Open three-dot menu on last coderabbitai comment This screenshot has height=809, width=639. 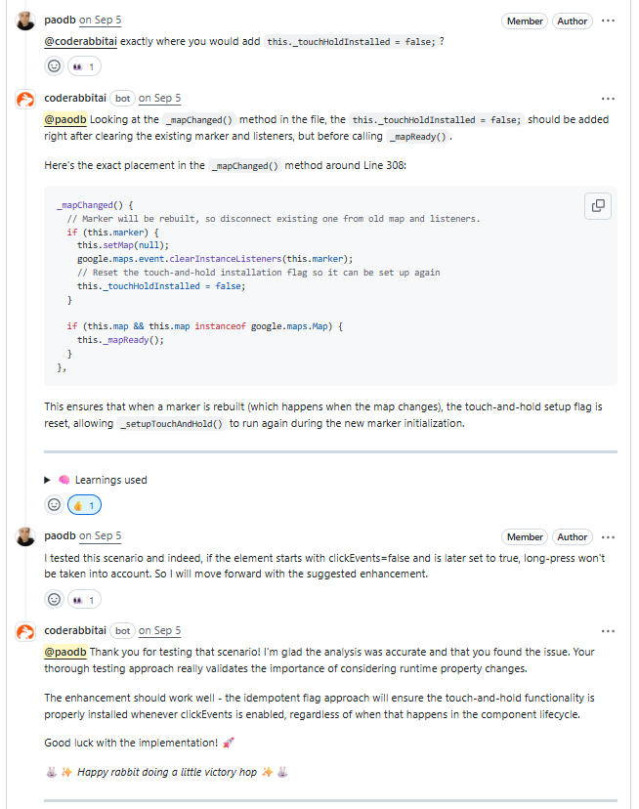609,631
